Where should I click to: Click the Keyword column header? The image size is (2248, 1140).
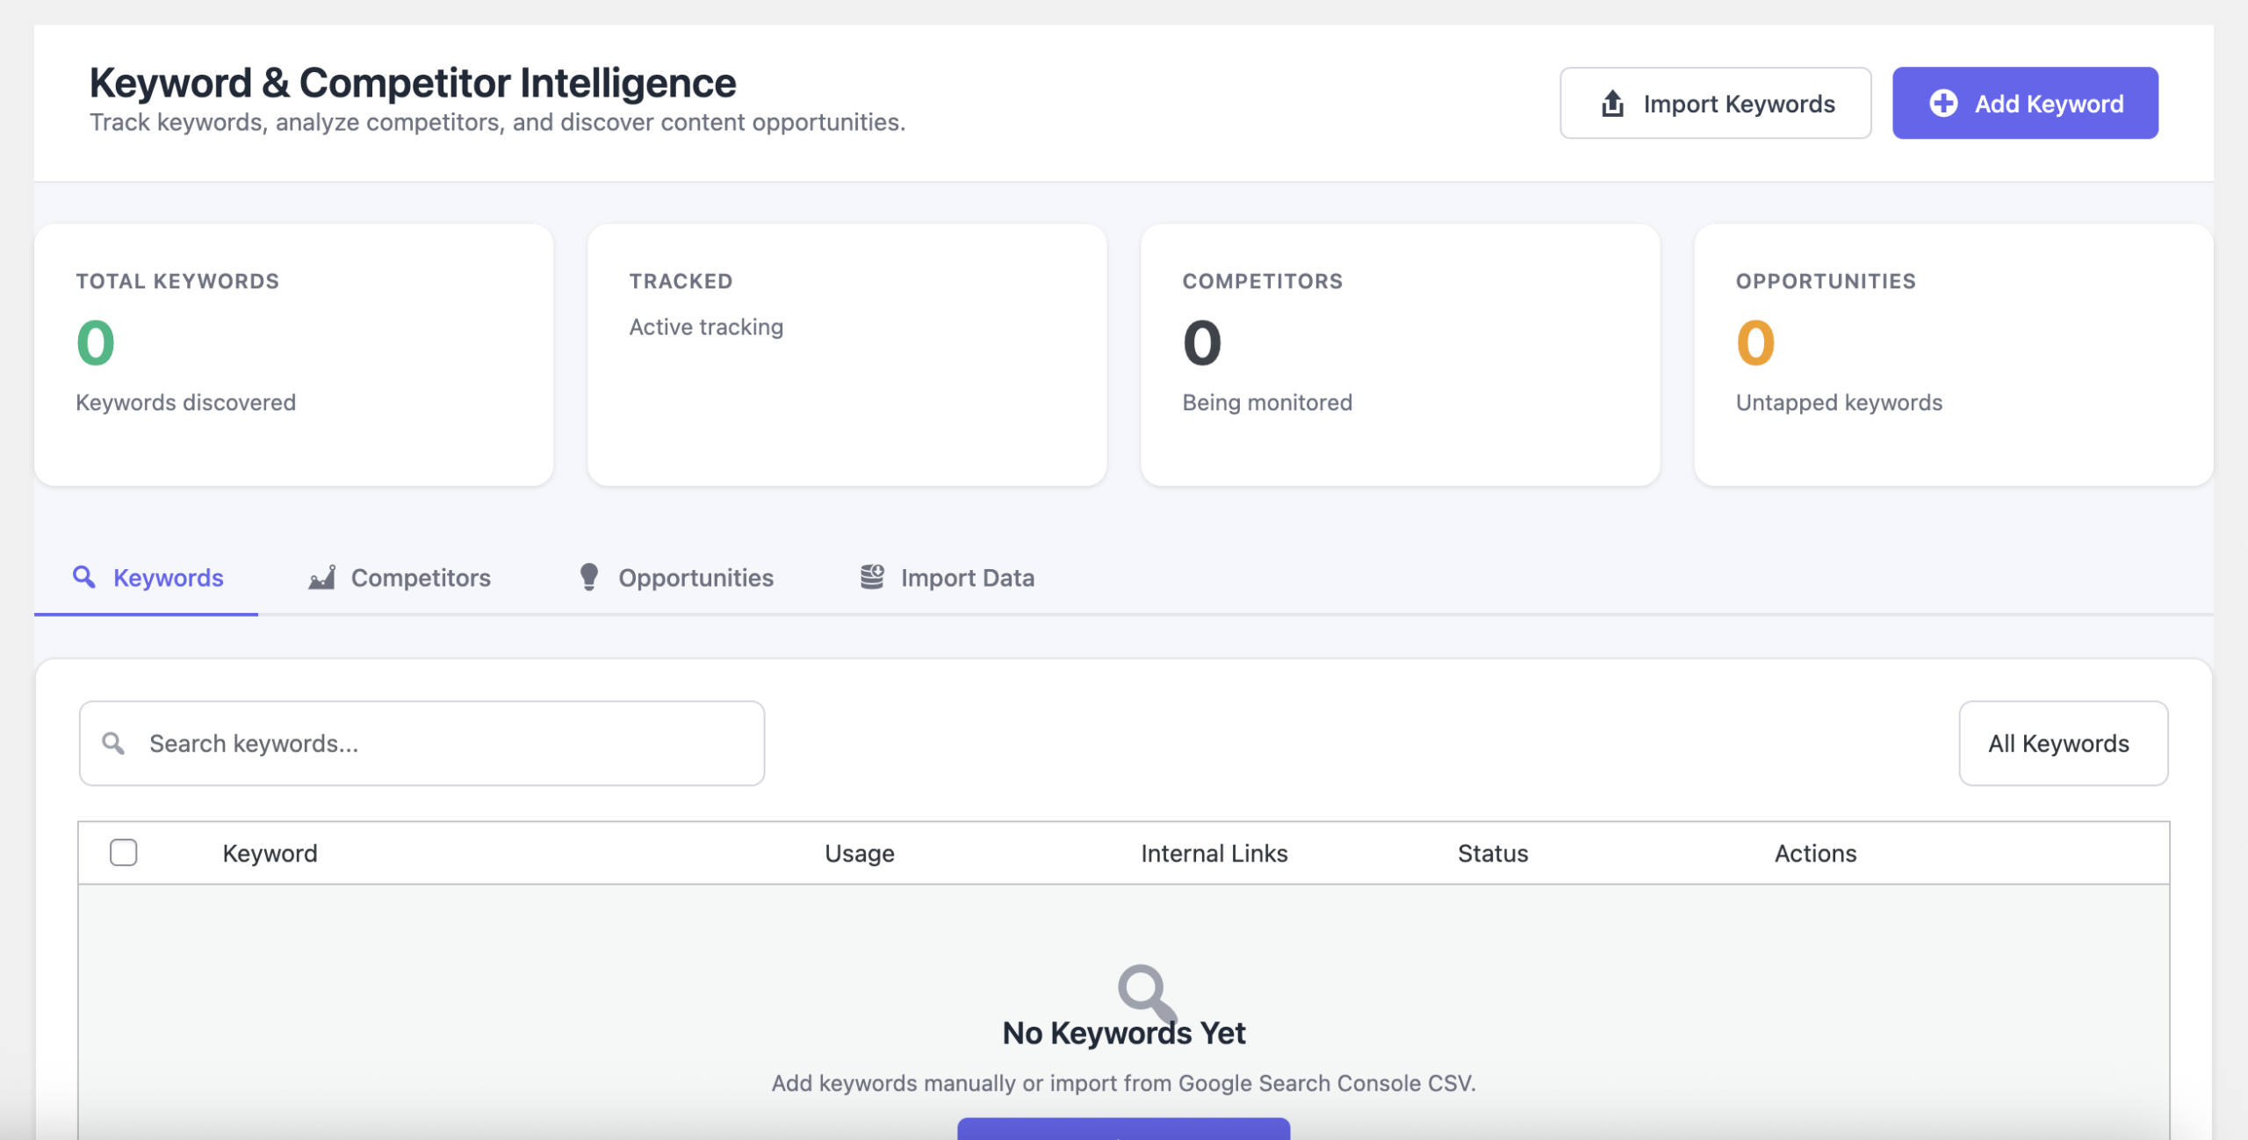tap(270, 854)
